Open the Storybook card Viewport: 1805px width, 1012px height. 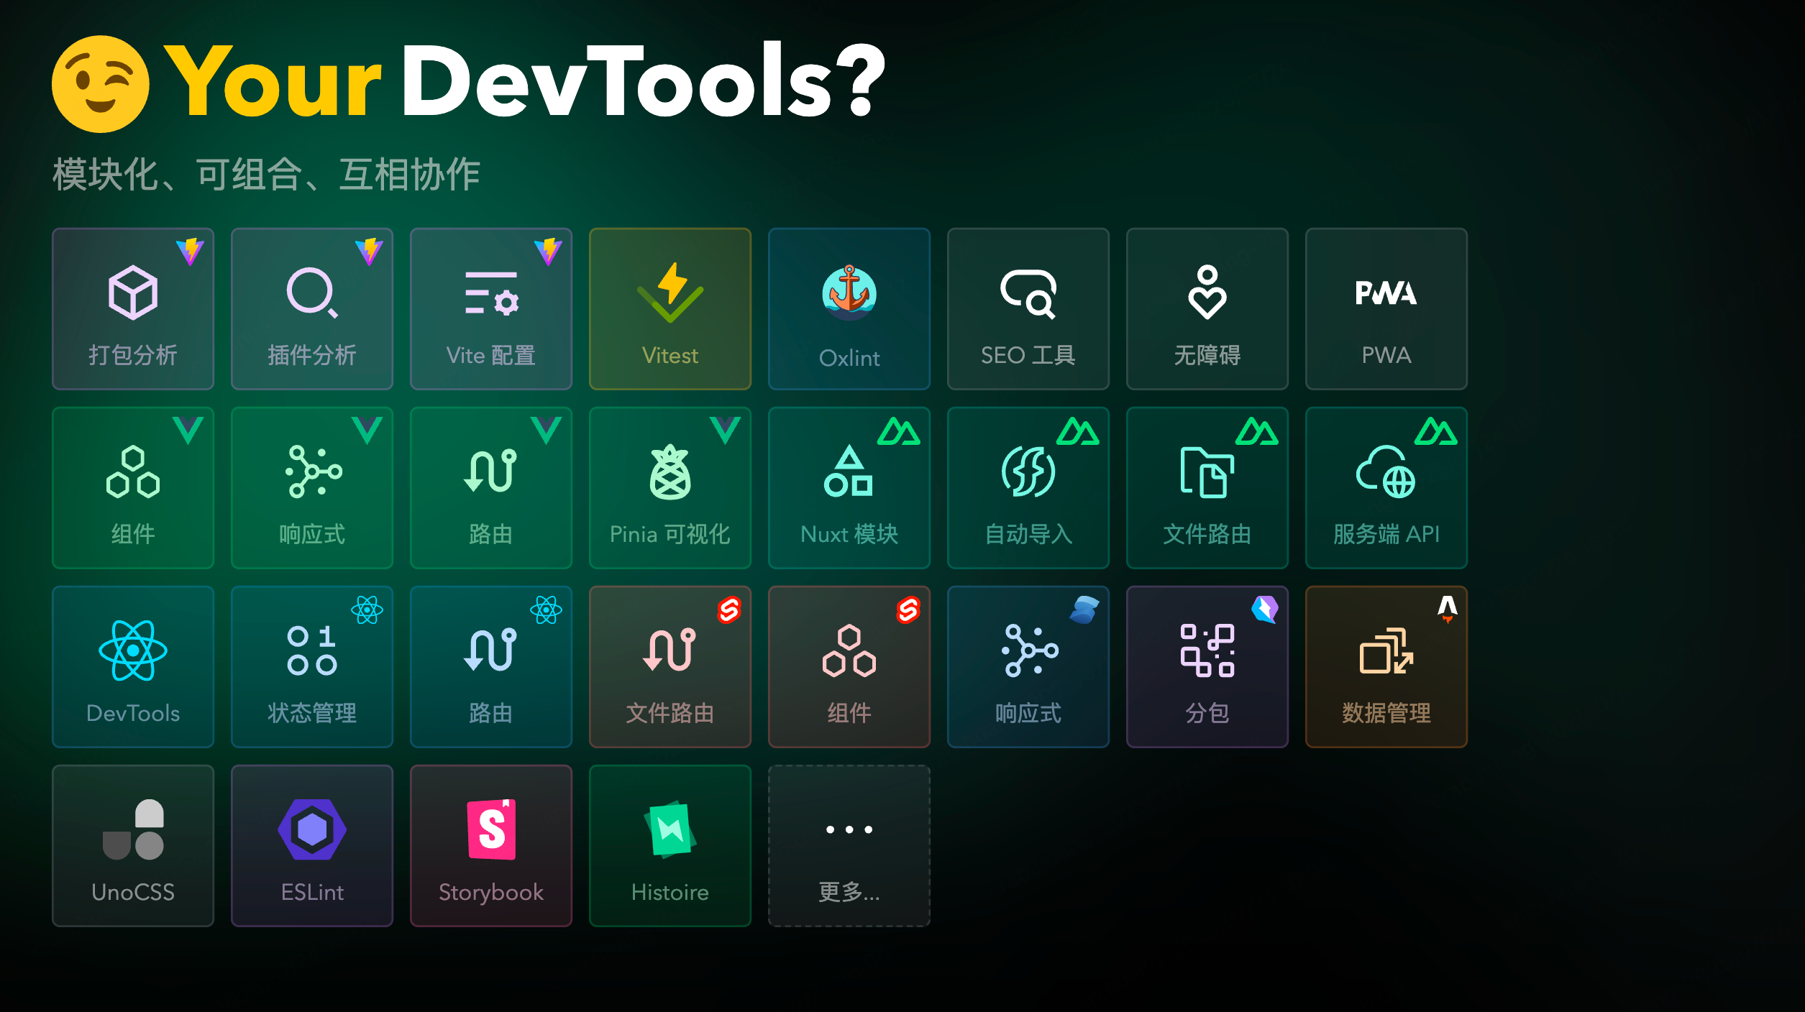coord(491,846)
